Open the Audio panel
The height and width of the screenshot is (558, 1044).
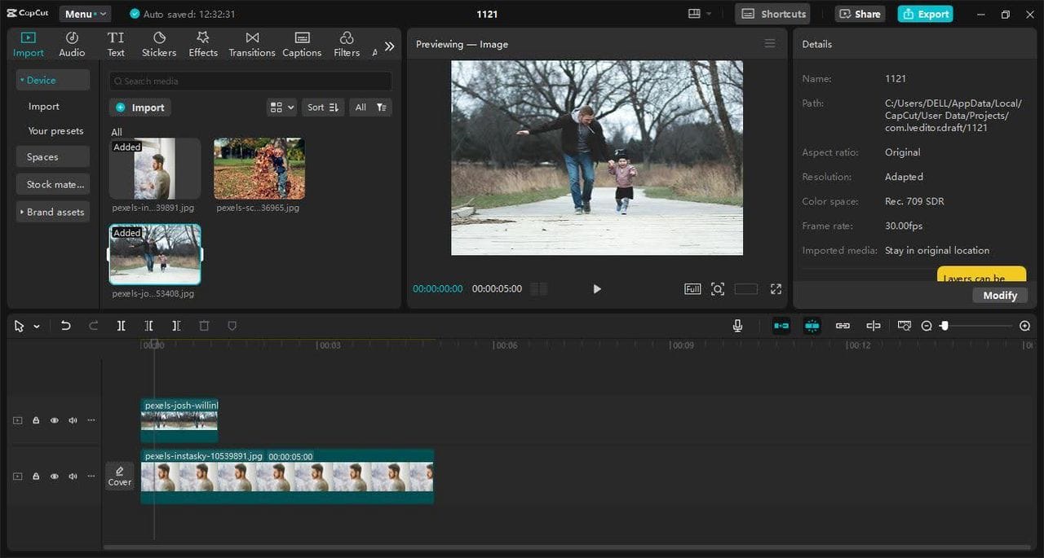[72, 42]
